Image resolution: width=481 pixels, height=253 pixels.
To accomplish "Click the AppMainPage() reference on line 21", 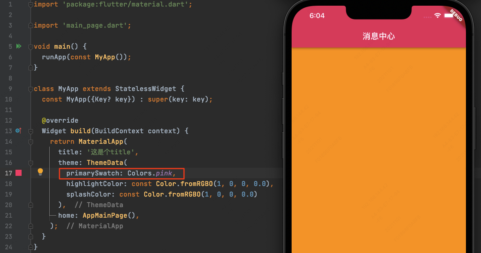I will click(x=109, y=215).
